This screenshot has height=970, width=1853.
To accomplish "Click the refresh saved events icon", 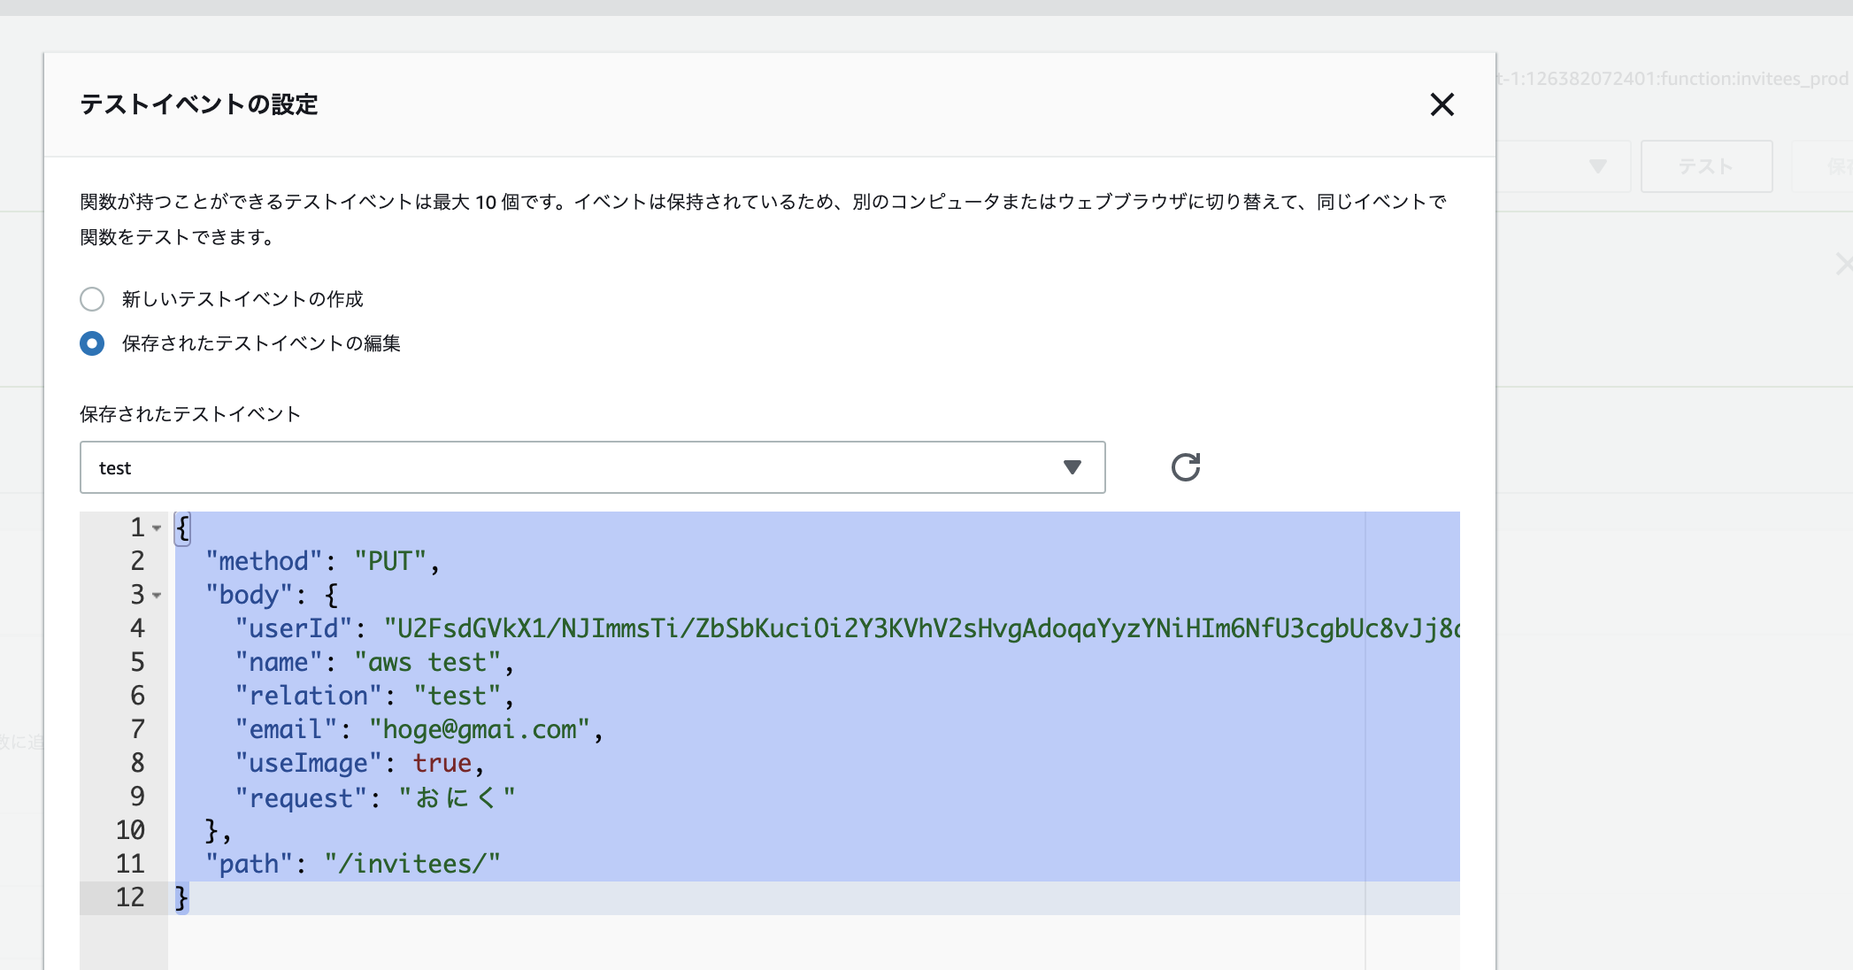I will click(1185, 467).
